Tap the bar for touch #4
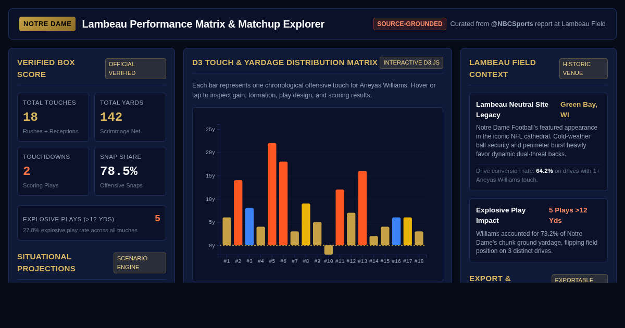 coord(260,236)
